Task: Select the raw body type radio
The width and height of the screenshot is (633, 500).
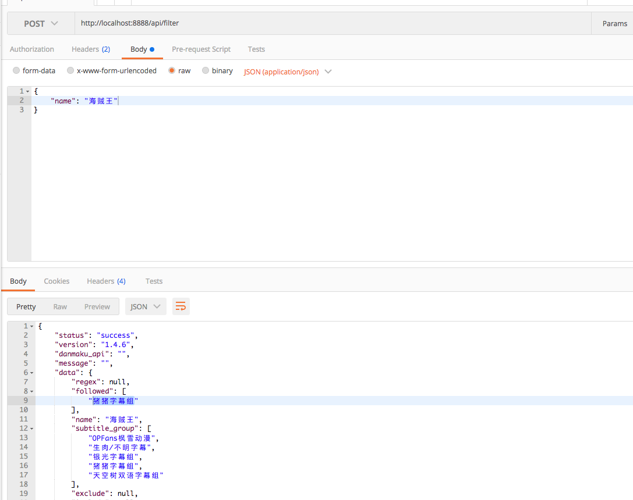Action: 172,70
